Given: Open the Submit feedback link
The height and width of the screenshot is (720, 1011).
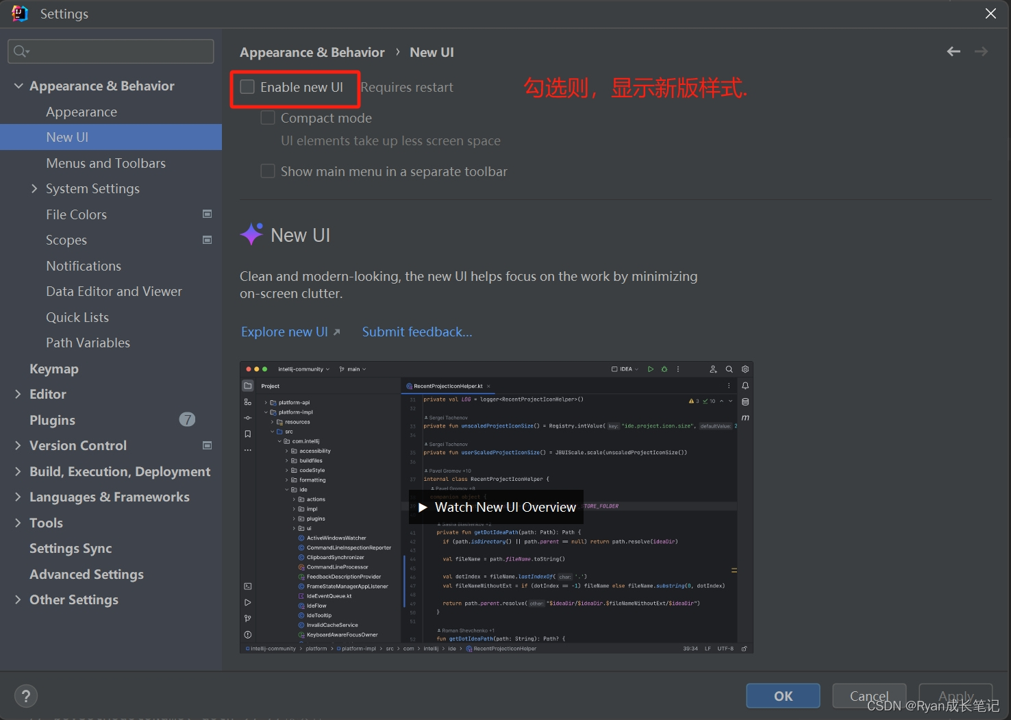Looking at the screenshot, I should 417,332.
